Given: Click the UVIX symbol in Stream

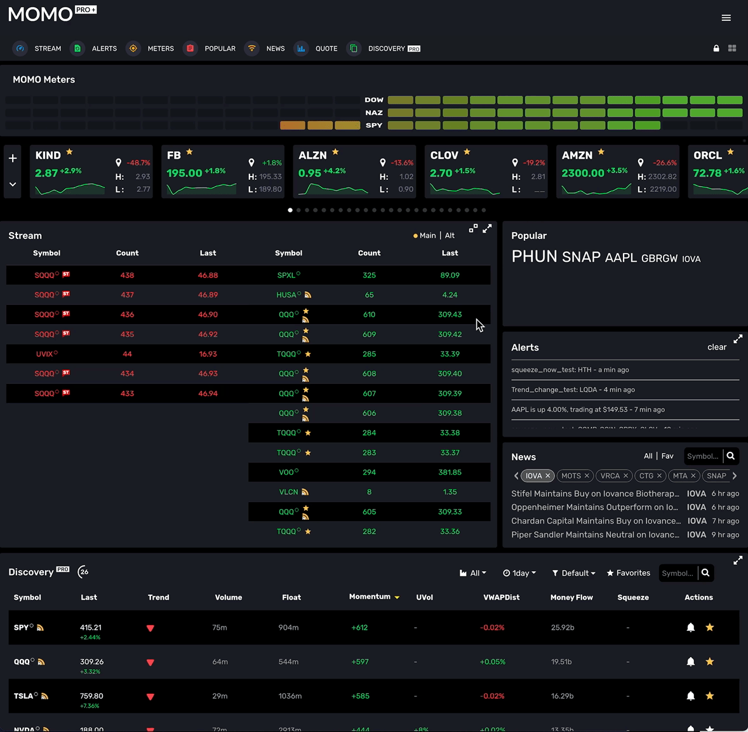Looking at the screenshot, I should pos(45,355).
